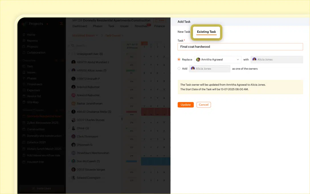
Task: Open Expenses in the sidebar
Action: coord(33,90)
